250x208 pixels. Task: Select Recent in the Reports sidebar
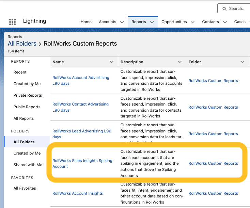click(20, 72)
